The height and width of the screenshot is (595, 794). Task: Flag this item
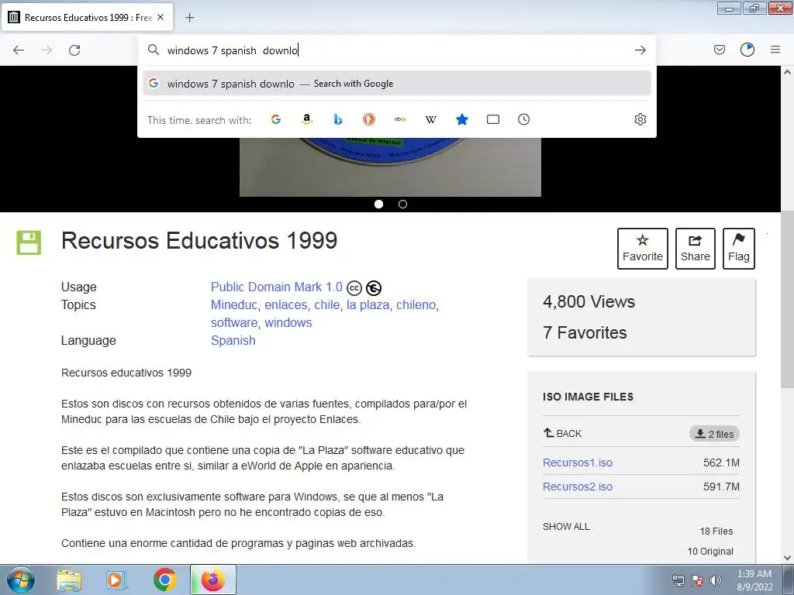click(x=739, y=249)
